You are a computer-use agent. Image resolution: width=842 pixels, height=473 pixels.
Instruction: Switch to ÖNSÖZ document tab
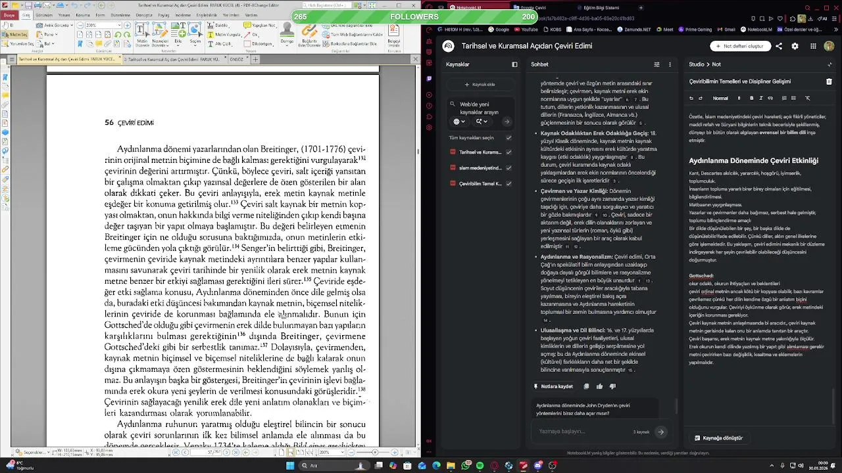[236, 59]
